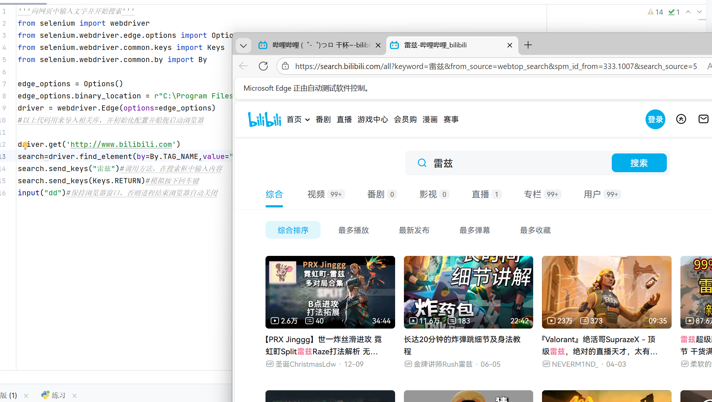Jump to the next highlighted problem (down arrow)
Screen dimensions: 712x402
pyautogui.click(x=700, y=12)
